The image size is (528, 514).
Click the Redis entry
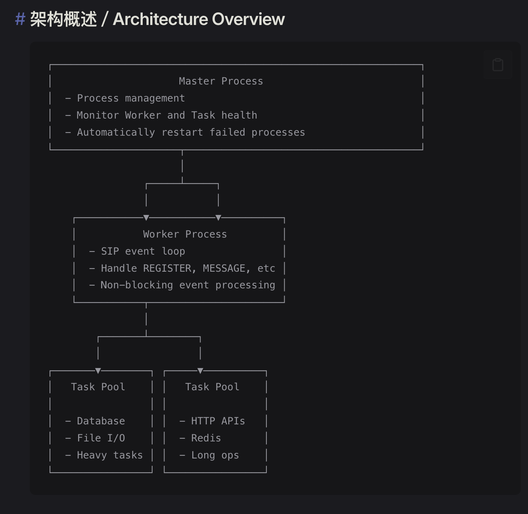point(206,438)
